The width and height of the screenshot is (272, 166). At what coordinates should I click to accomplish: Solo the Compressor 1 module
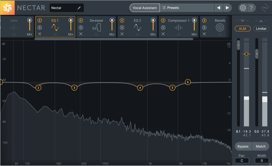[x=163, y=27]
